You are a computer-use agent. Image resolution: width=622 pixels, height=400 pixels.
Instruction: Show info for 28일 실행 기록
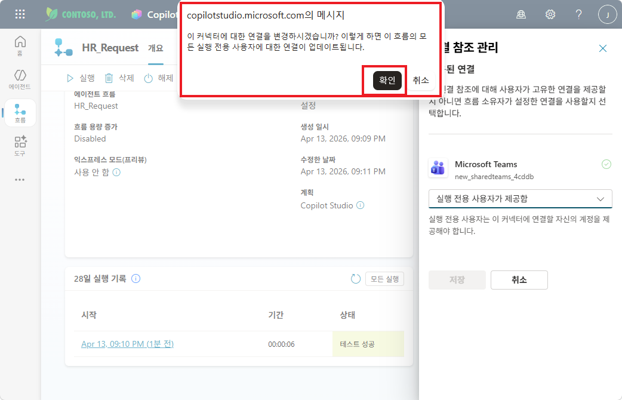click(x=136, y=279)
